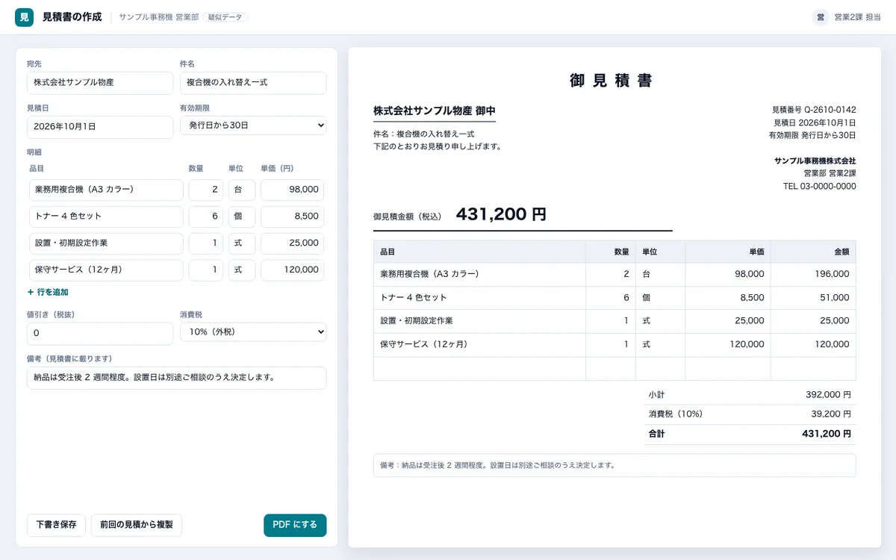The height and width of the screenshot is (560, 896).
Task: Click 196,000 amount cell in preview
Action: tap(813, 274)
